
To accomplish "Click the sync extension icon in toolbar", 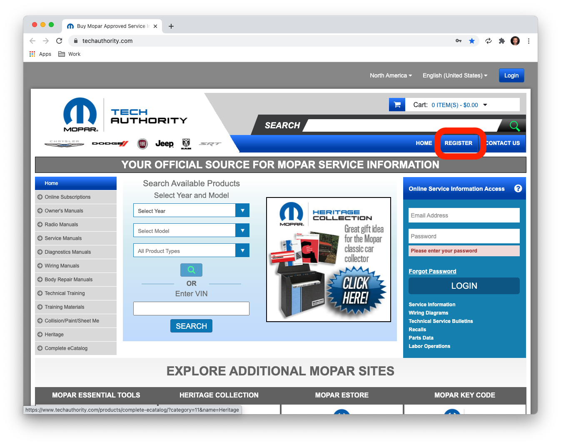I will [489, 41].
